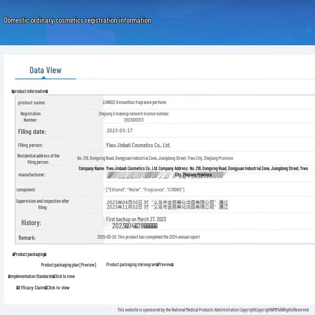Click the LIANGZI Osmanthus fragrance perfume name

click(134, 102)
